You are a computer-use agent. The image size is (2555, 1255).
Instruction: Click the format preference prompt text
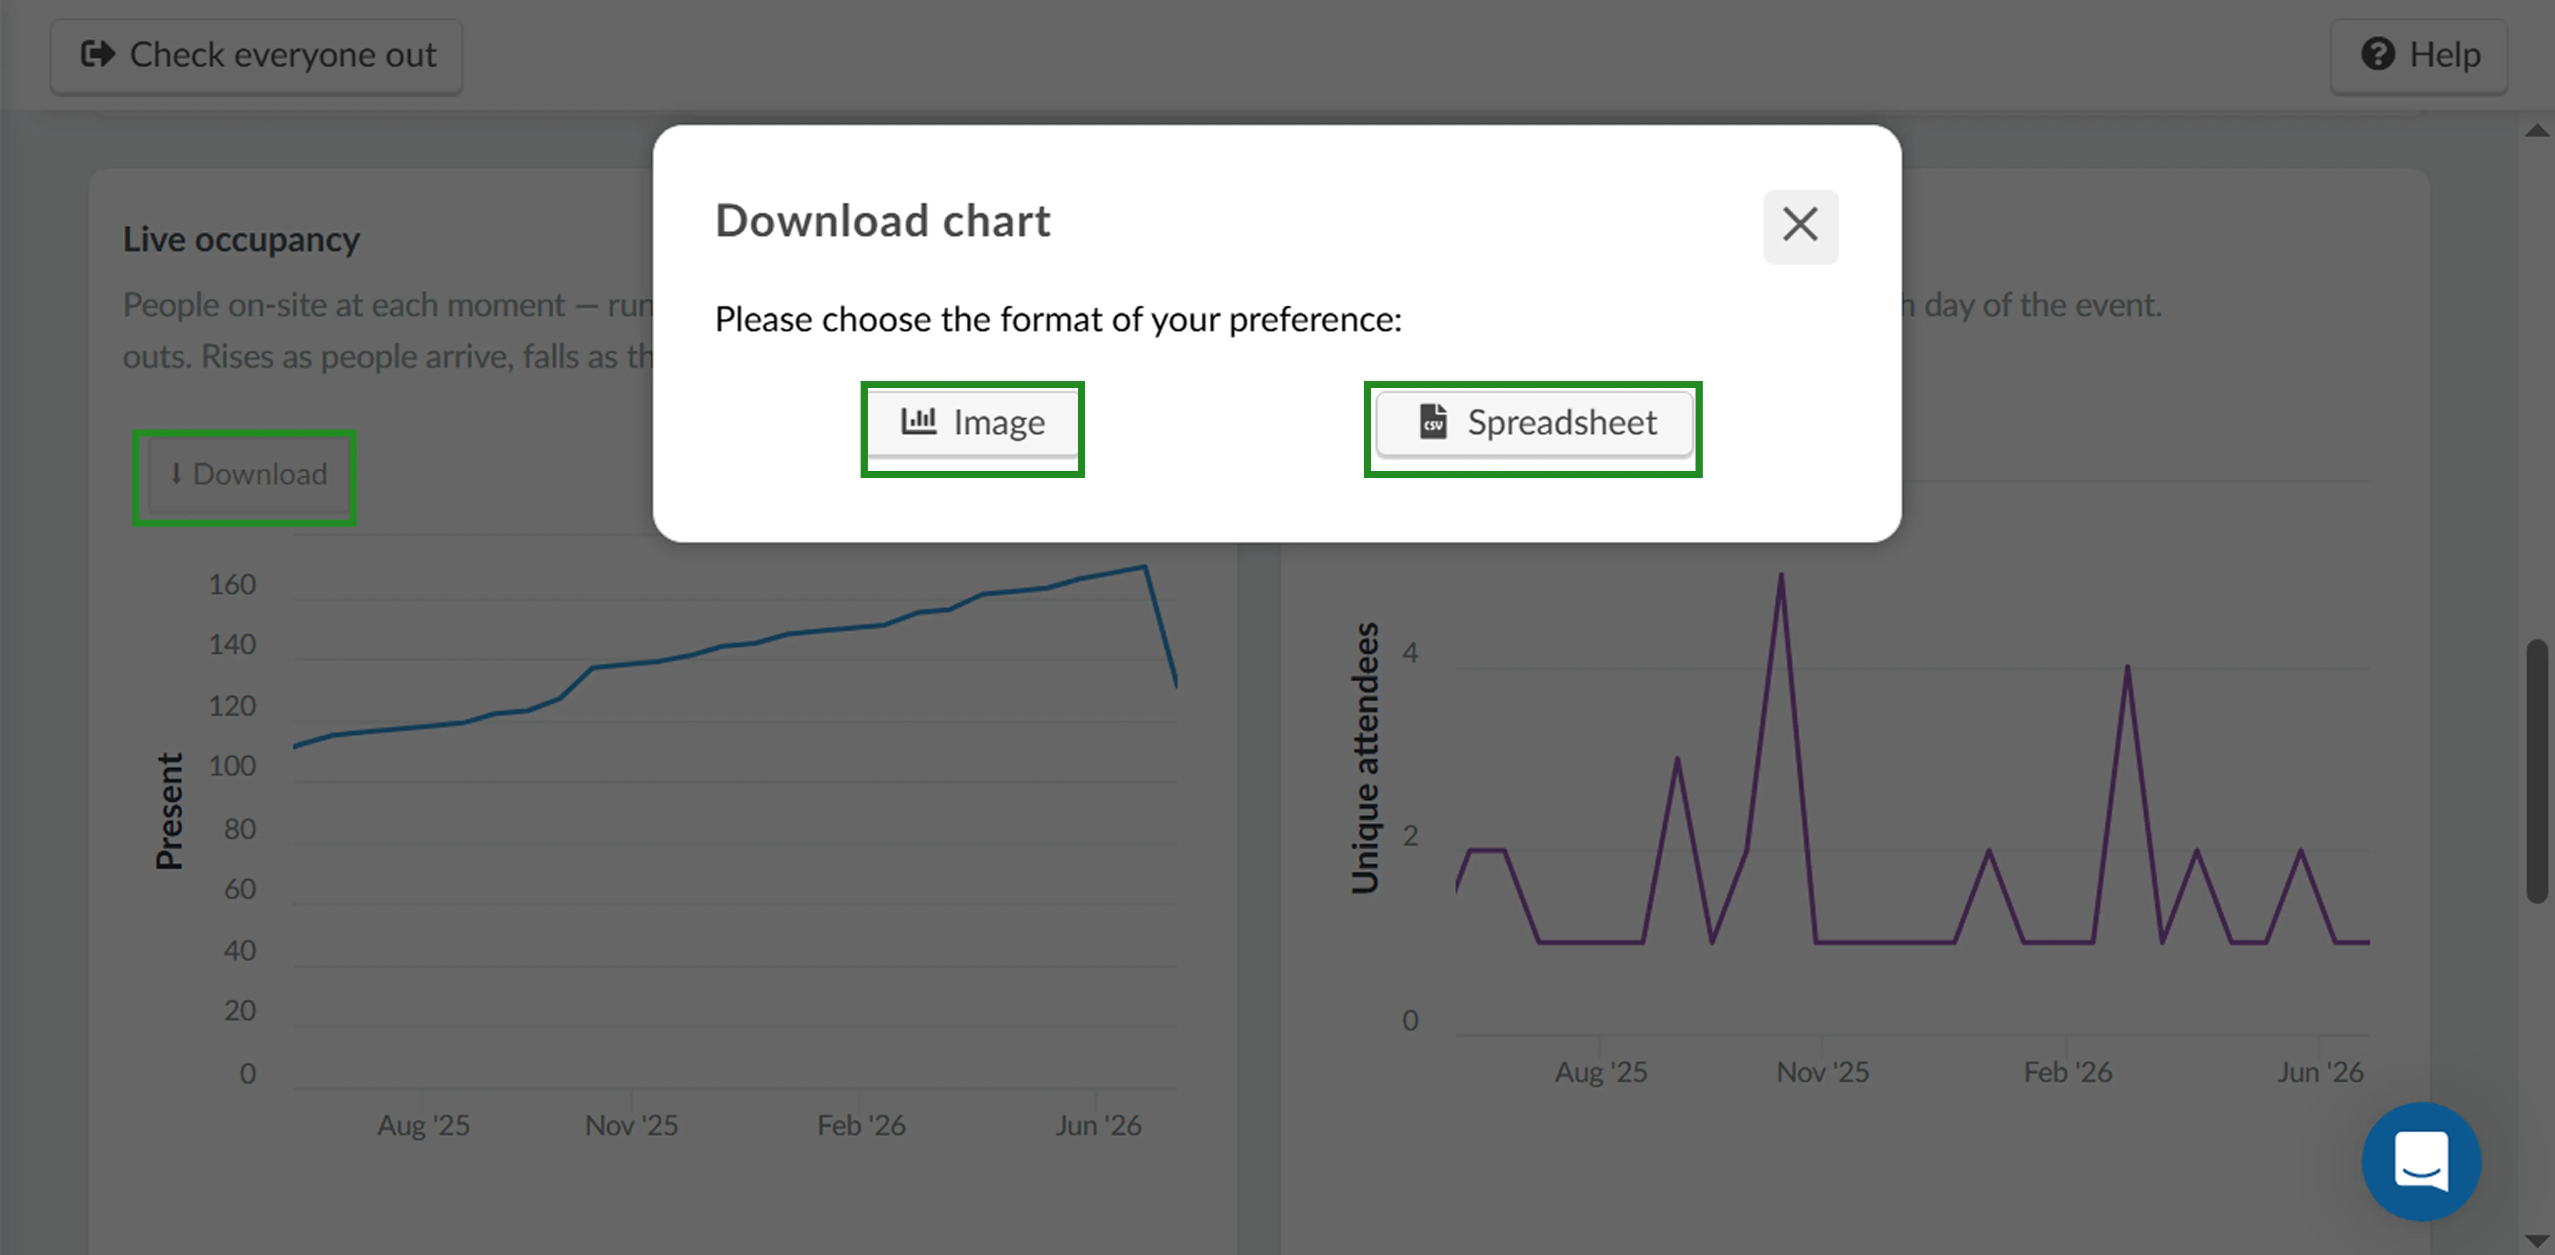tap(1058, 320)
